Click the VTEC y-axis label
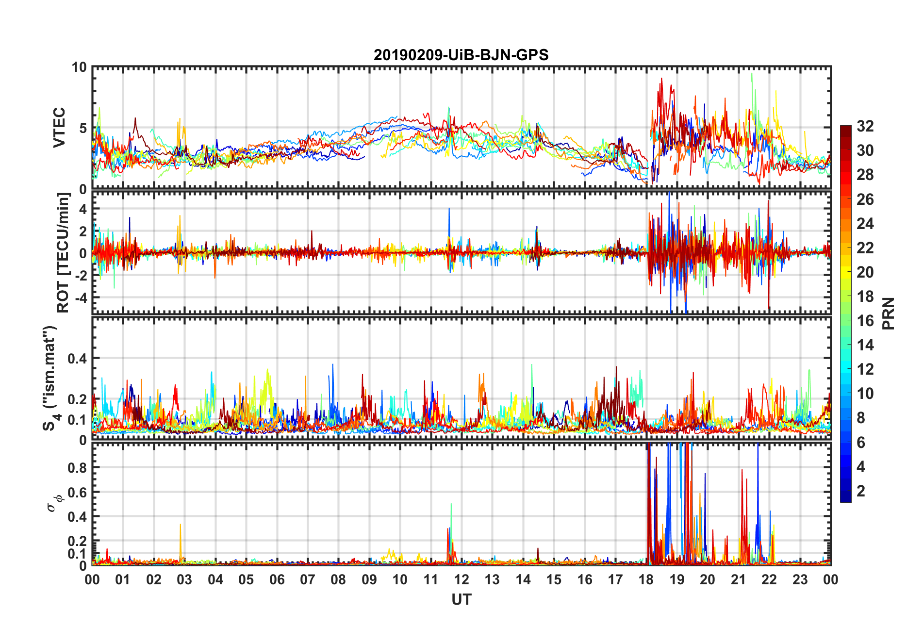The image size is (923, 627). tap(59, 128)
